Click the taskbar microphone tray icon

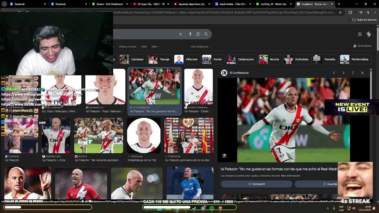pyautogui.click(x=334, y=208)
